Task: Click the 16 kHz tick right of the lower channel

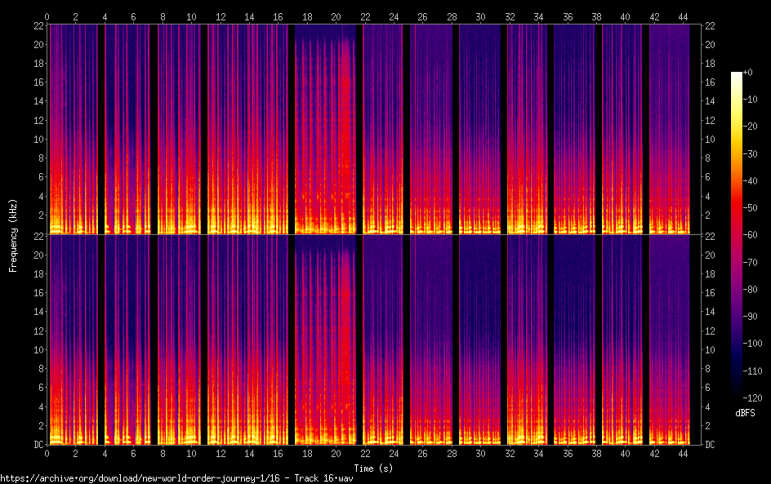Action: (x=710, y=292)
